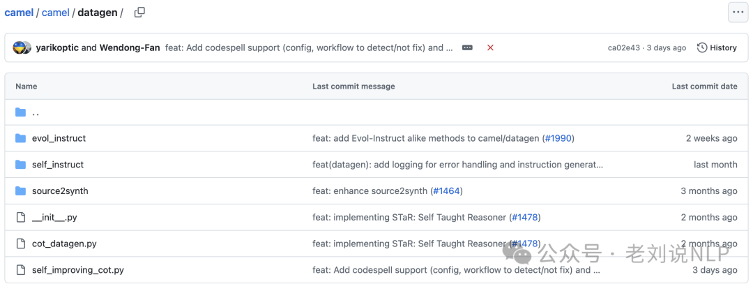Image resolution: width=753 pixels, height=284 pixels.
Task: Open #1478 link in __init__.py row
Action: tap(524, 217)
